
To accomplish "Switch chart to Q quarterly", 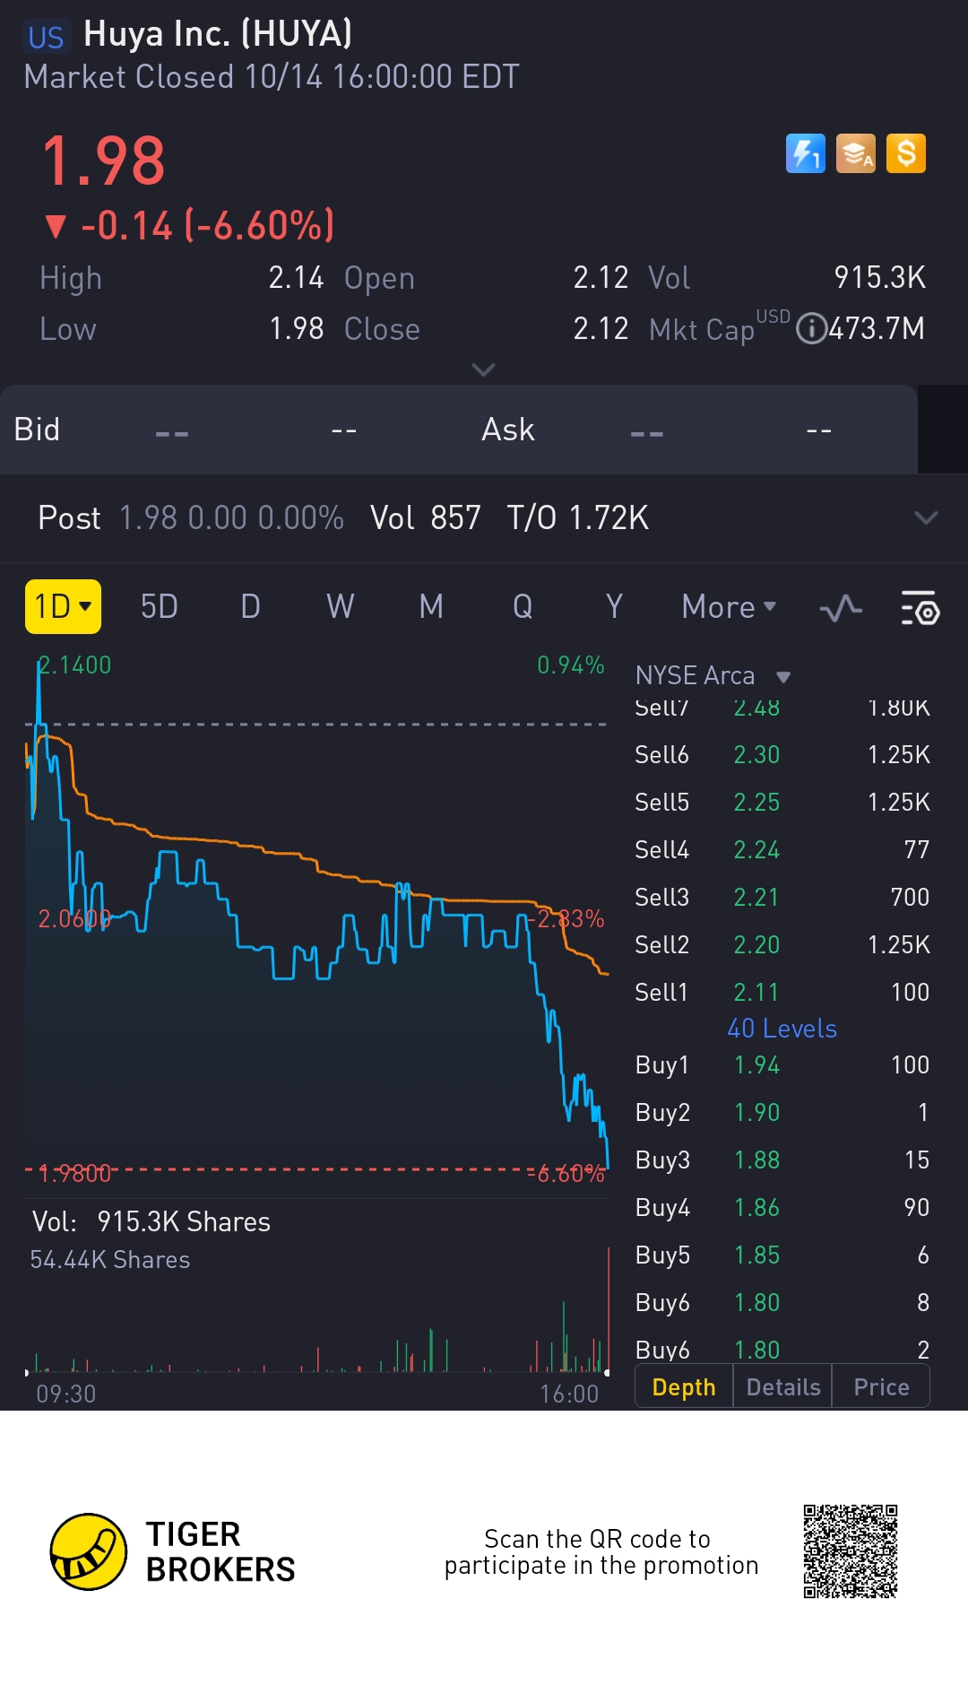I will 523,607.
